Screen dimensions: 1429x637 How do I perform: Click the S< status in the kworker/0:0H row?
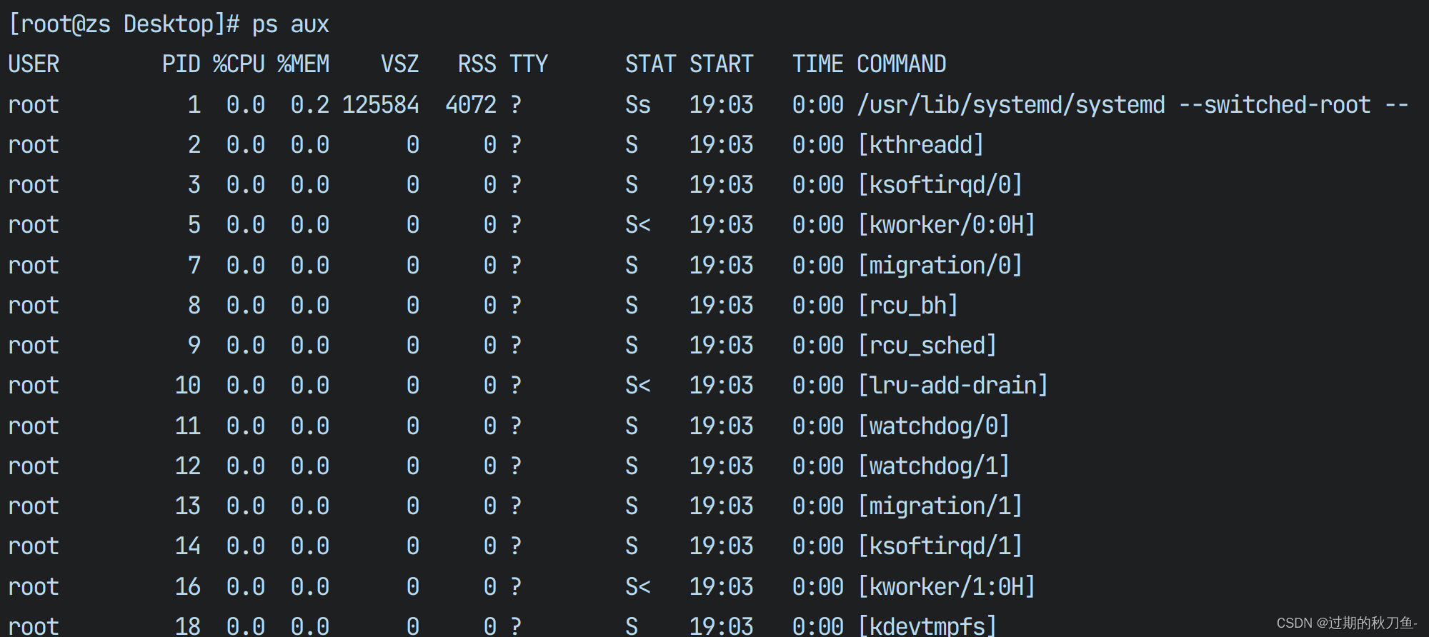638,225
